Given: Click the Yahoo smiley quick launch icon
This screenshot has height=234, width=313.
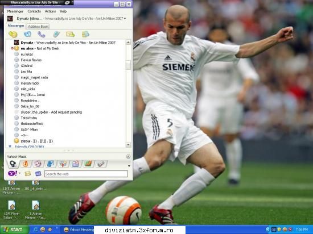Looking at the screenshot, I should tap(43, 229).
